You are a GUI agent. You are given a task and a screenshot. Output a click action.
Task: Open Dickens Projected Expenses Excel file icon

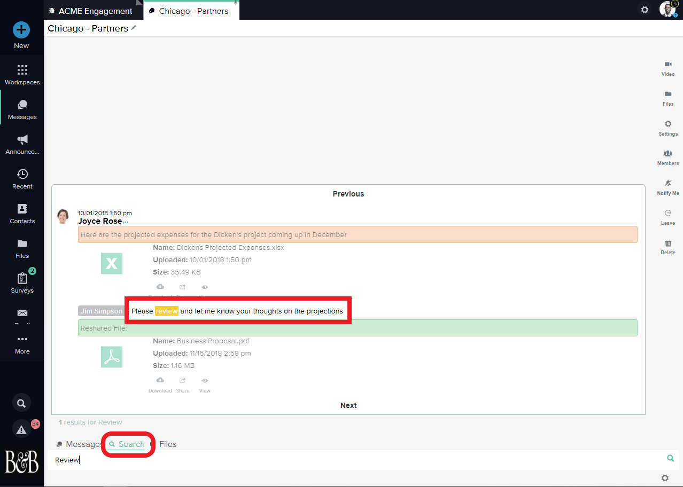pyautogui.click(x=112, y=263)
